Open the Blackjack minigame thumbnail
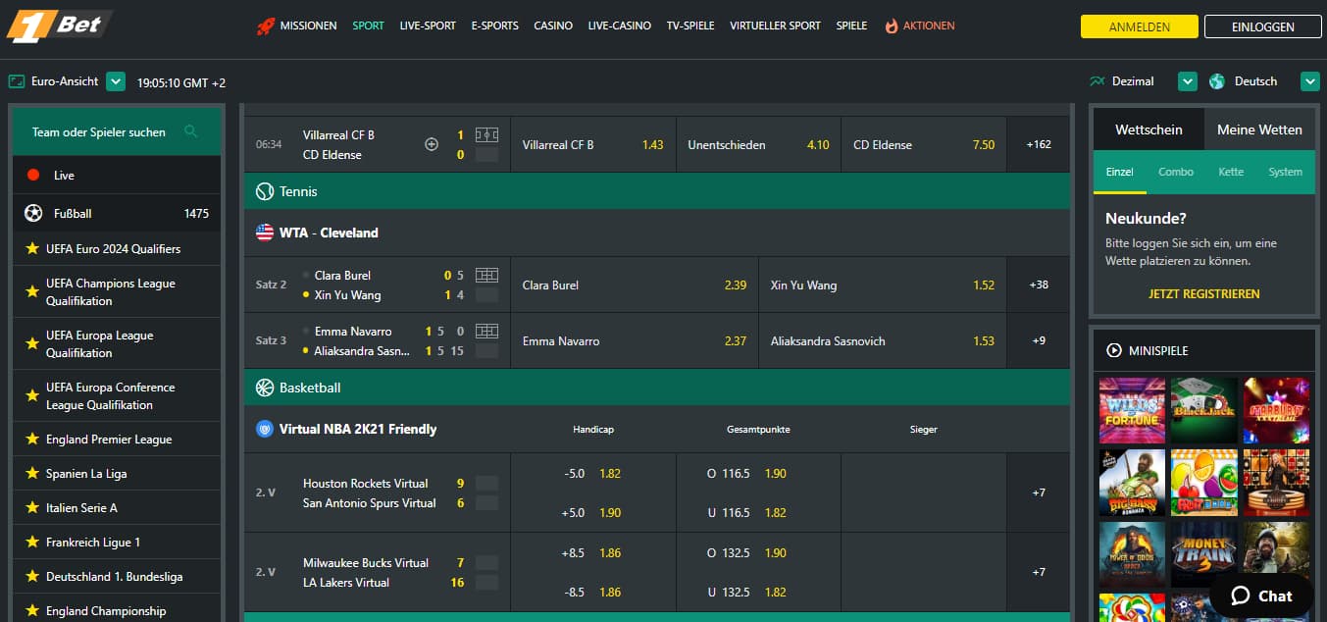1327x622 pixels. point(1204,410)
